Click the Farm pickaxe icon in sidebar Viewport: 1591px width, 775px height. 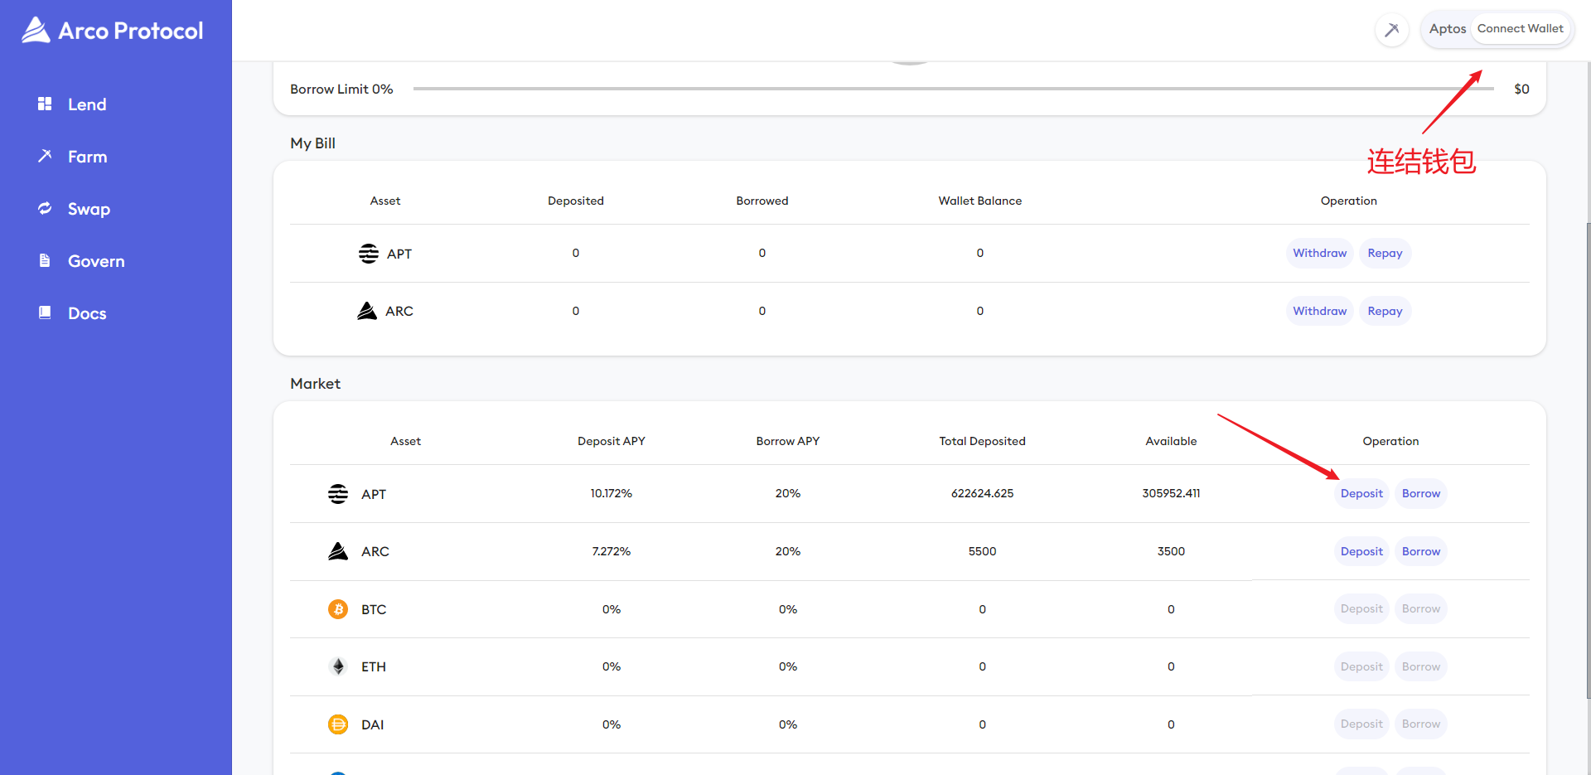click(x=45, y=156)
